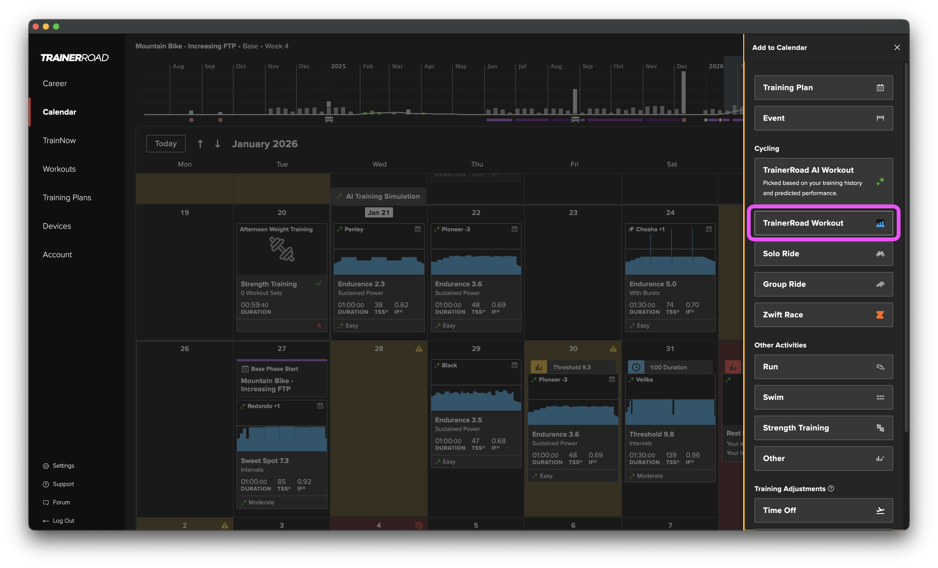Click the plan icon on Penley workout

tap(418, 229)
